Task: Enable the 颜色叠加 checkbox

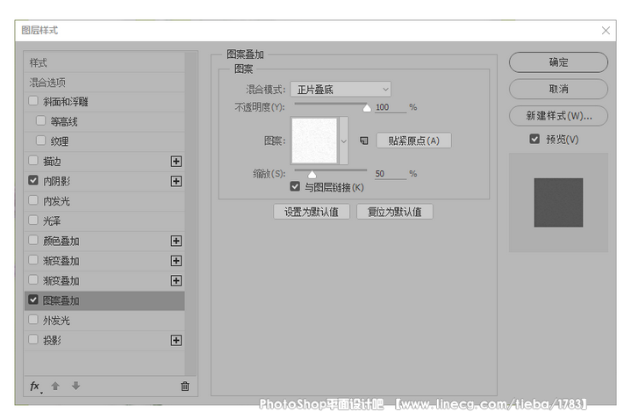Action: pos(33,240)
